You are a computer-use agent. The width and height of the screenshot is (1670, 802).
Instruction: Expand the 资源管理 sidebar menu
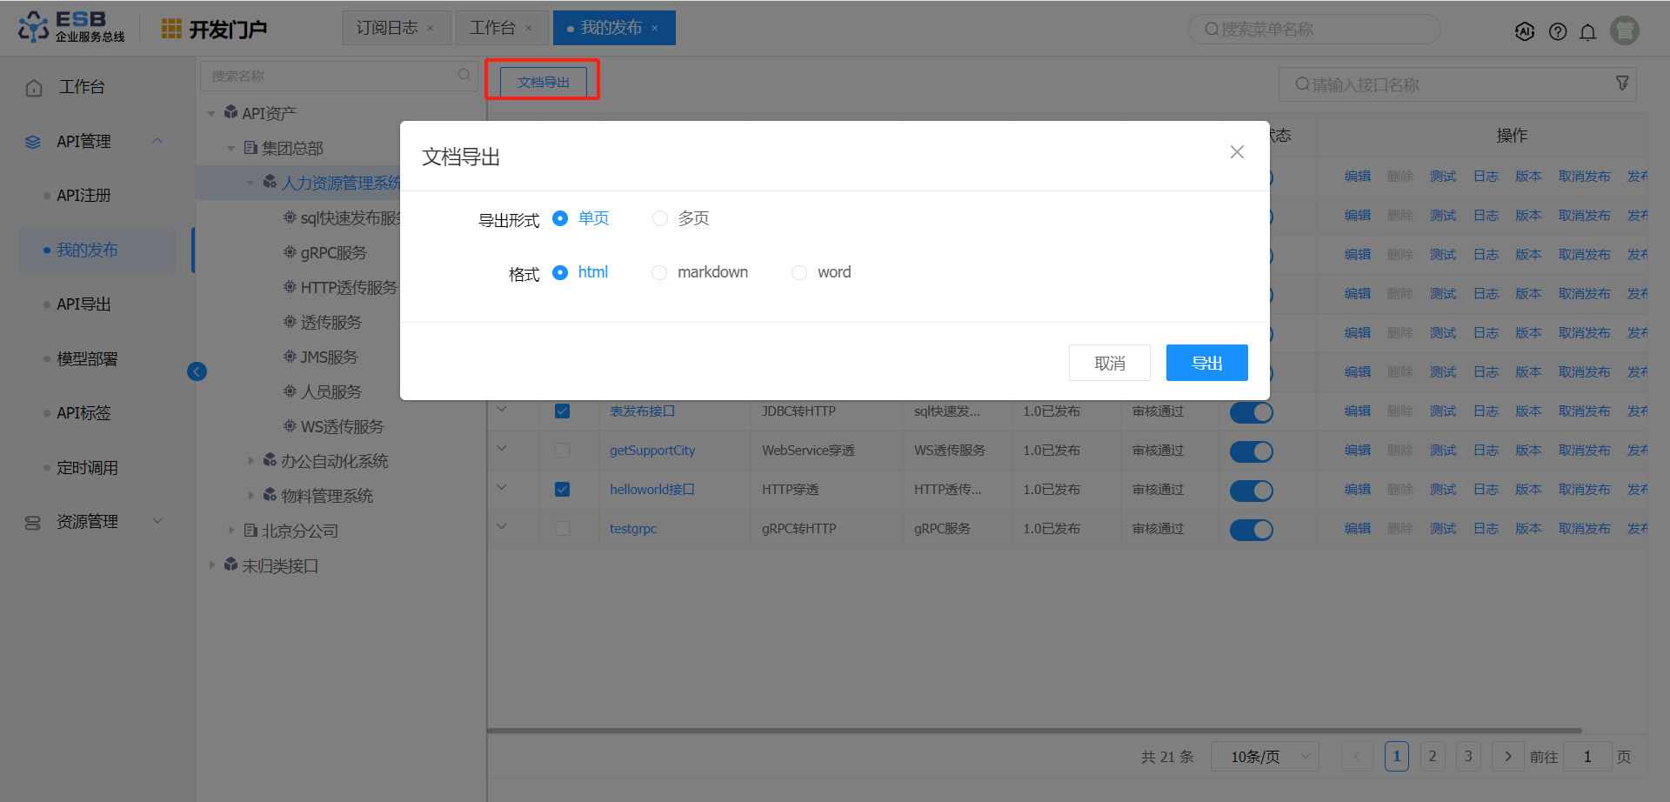[x=87, y=522]
